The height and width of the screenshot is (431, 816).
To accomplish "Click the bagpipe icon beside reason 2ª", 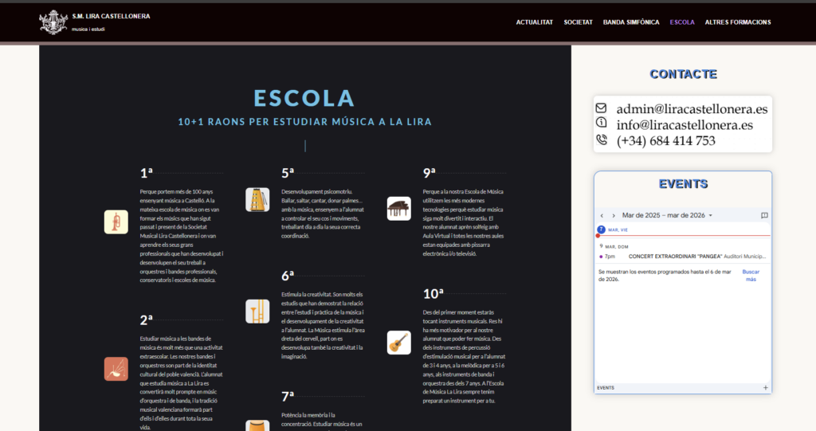I will [116, 369].
